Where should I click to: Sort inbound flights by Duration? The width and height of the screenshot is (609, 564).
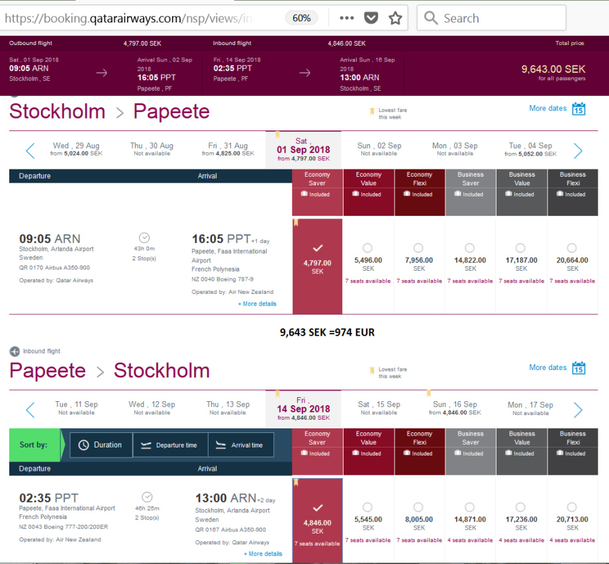click(x=101, y=445)
